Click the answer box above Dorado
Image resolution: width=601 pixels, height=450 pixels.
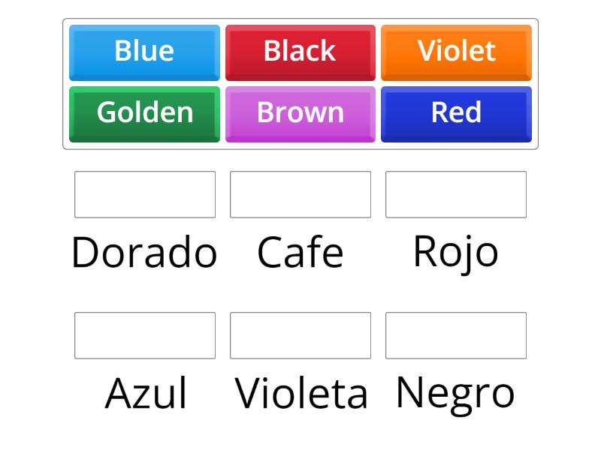click(x=145, y=194)
